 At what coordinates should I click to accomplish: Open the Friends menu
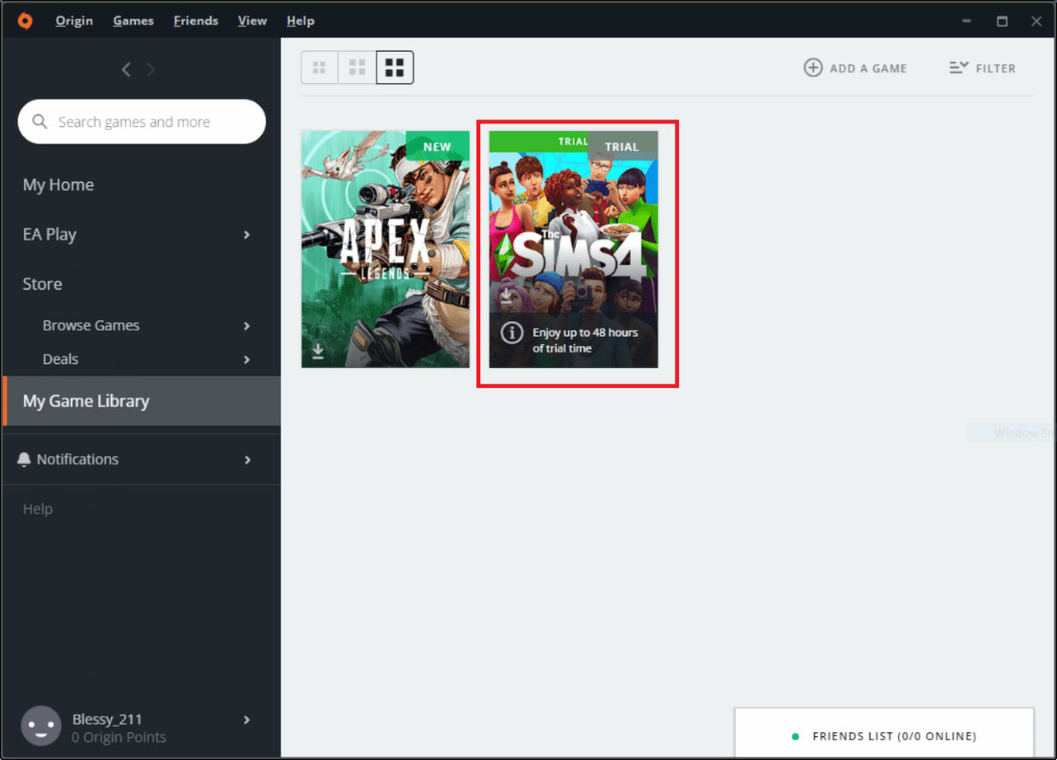(195, 21)
